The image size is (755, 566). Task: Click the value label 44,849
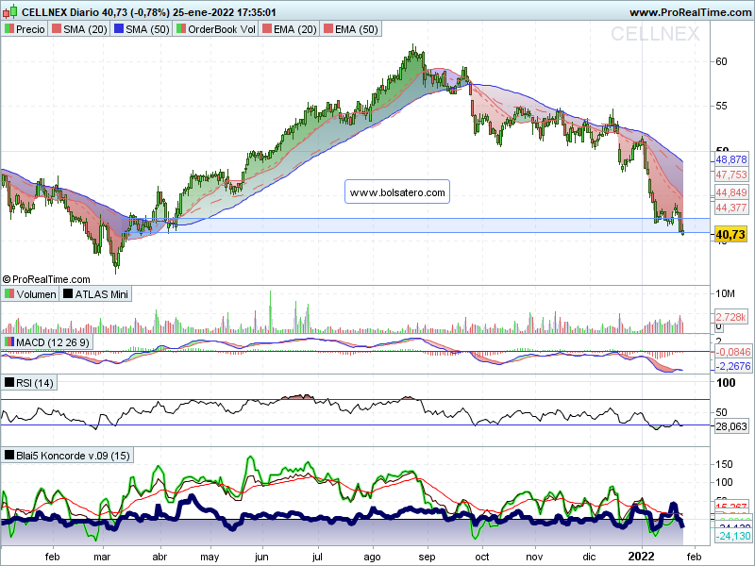click(x=730, y=192)
